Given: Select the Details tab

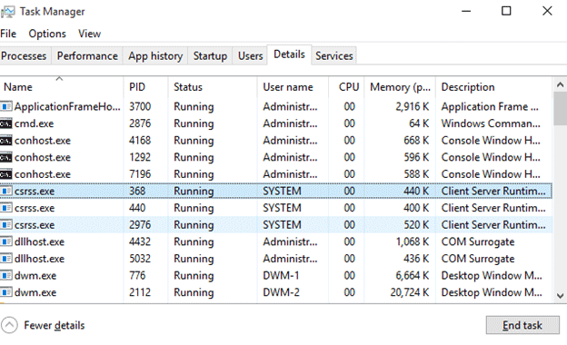Looking at the screenshot, I should coord(289,54).
